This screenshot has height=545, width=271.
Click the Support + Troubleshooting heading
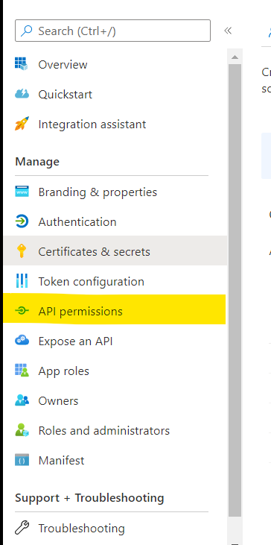pos(89,498)
